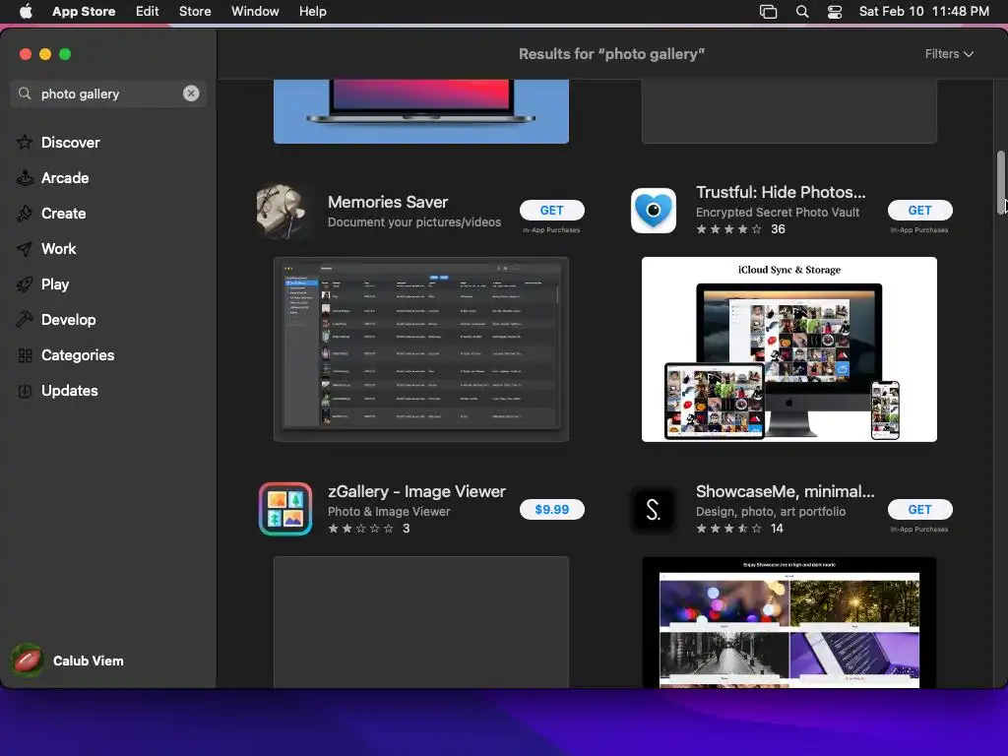The width and height of the screenshot is (1008, 756).
Task: View Memories Saver screenshot preview
Action: pos(421,349)
